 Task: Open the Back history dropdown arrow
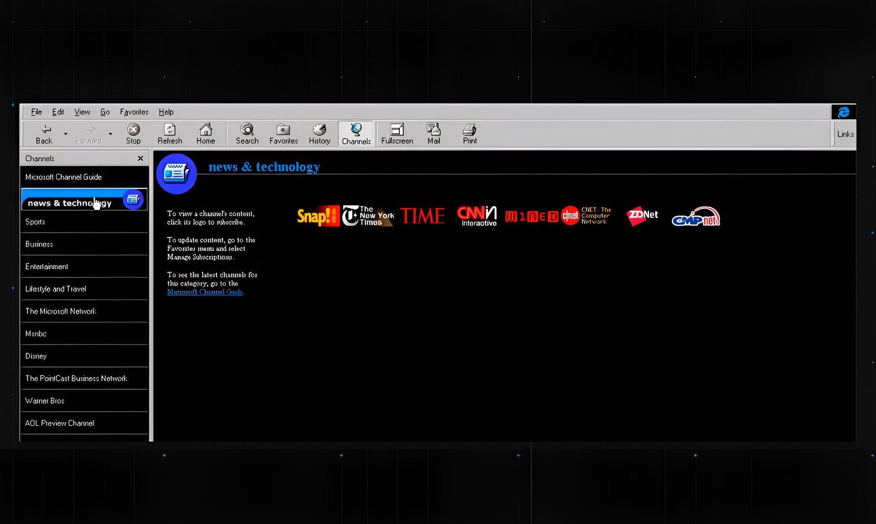point(66,134)
